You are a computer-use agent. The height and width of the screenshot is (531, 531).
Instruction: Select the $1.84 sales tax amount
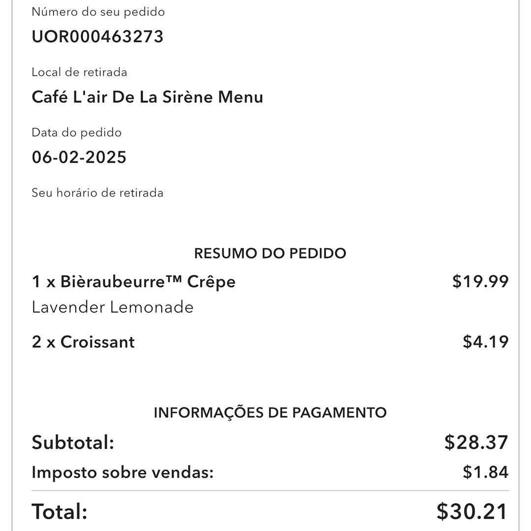pyautogui.click(x=486, y=472)
